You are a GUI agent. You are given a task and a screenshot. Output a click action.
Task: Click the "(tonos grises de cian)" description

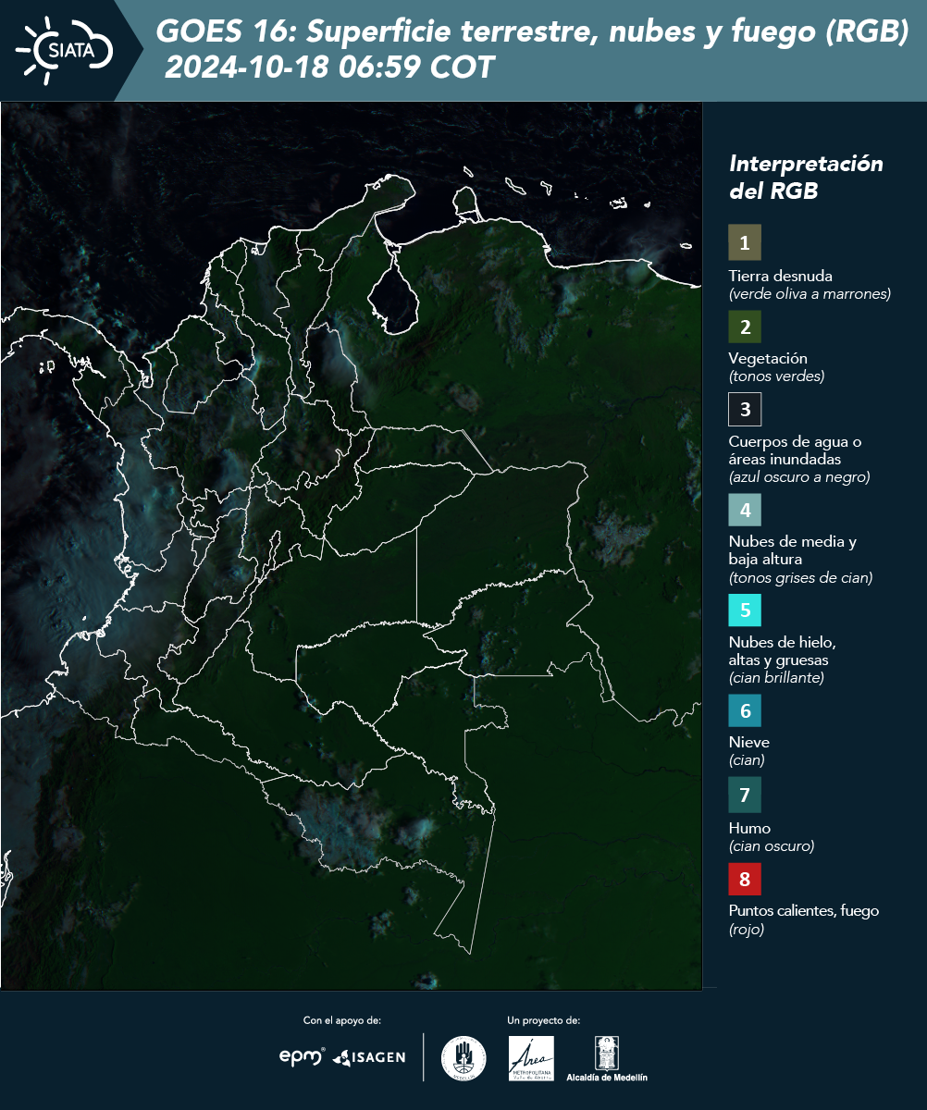(801, 578)
